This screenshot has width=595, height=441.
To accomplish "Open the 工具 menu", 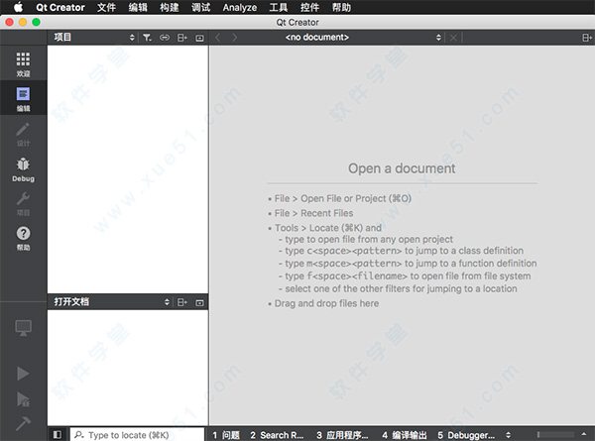I will tap(278, 7).
